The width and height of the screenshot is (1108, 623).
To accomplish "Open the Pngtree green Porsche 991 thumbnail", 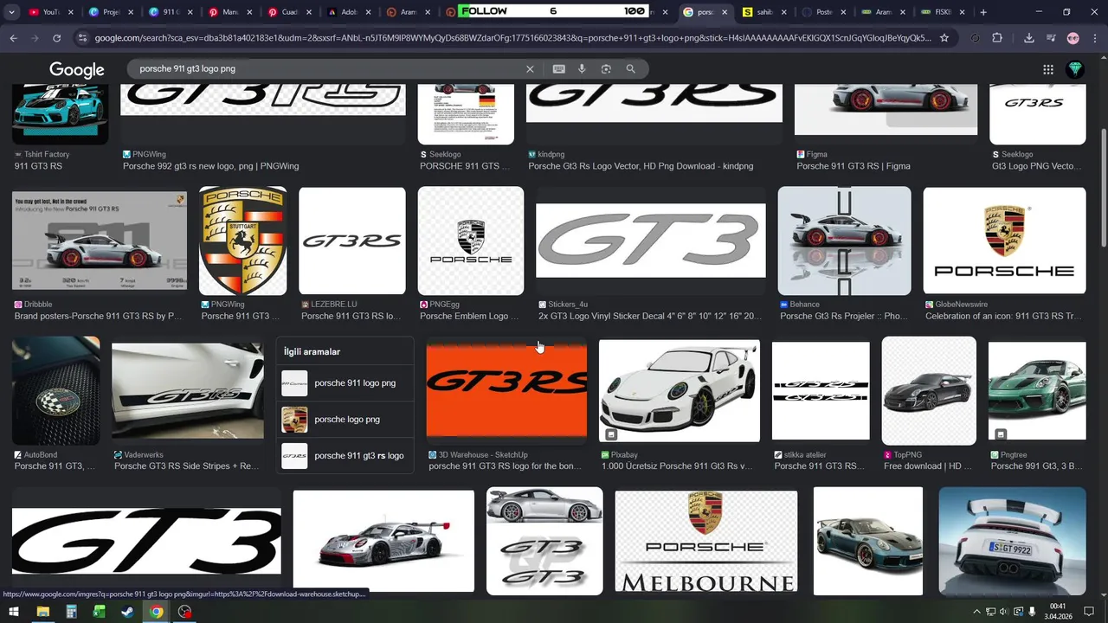I will click(x=1037, y=390).
